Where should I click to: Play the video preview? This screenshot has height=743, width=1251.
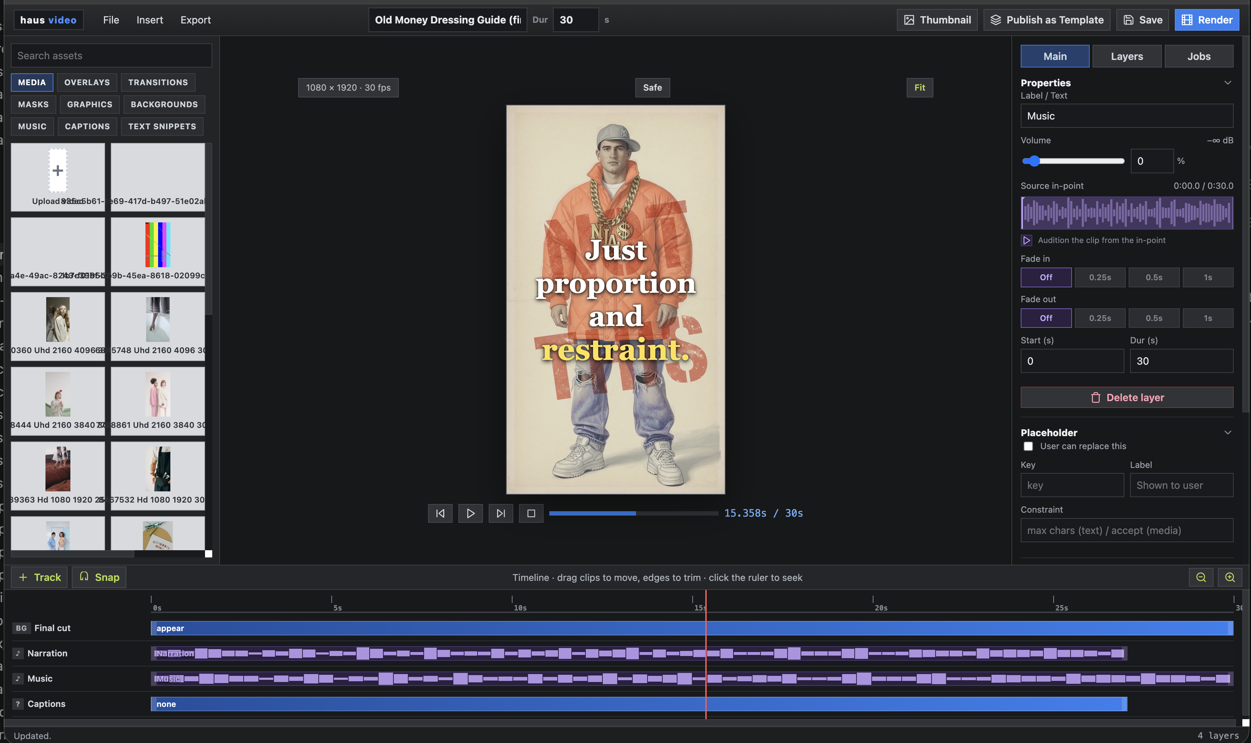click(470, 513)
